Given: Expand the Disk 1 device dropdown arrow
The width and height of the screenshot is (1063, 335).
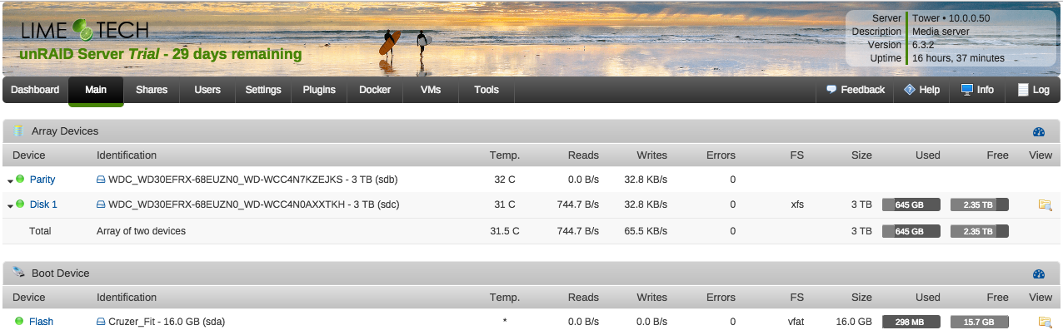Looking at the screenshot, I should [10, 205].
